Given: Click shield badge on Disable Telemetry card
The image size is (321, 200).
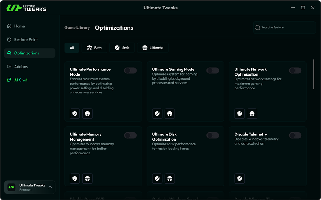Looking at the screenshot, I should coord(239,178).
